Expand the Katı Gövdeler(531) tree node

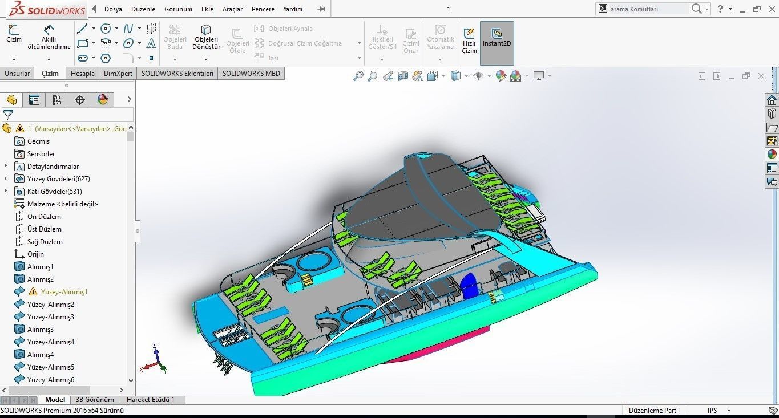[6, 192]
